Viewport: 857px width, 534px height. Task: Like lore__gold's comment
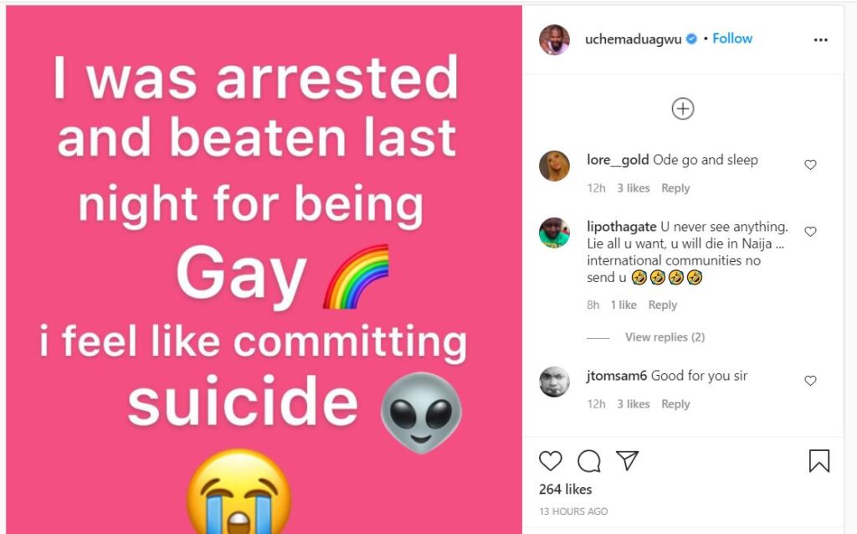810,165
